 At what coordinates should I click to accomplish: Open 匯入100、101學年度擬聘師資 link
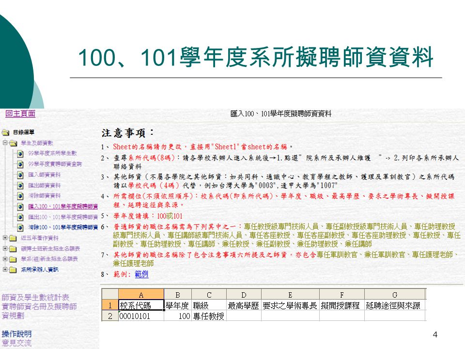[x=63, y=206]
